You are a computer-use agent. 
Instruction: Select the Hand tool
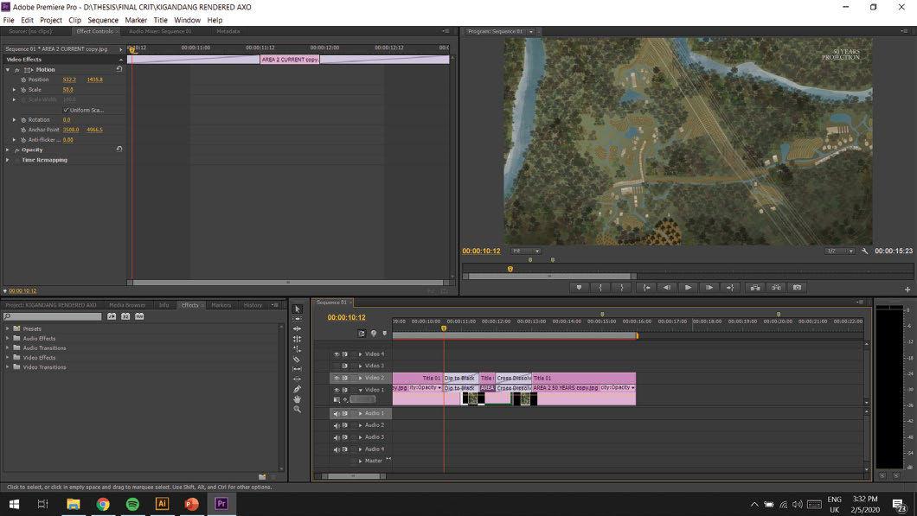[x=297, y=399]
